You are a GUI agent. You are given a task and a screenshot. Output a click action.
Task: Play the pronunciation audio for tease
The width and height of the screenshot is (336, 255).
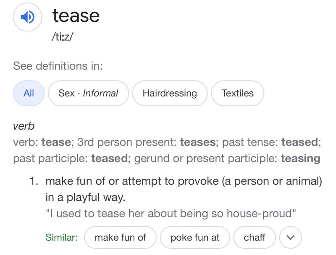tap(28, 17)
